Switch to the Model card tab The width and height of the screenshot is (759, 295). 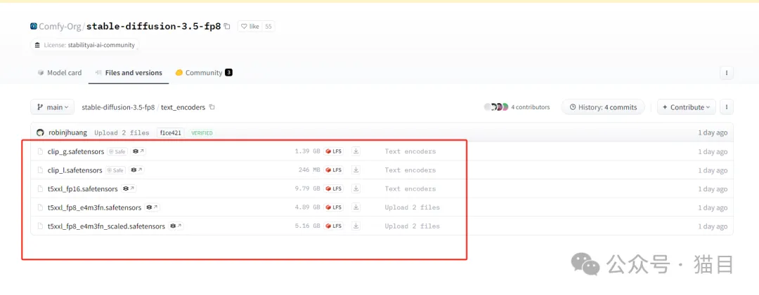pyautogui.click(x=60, y=73)
